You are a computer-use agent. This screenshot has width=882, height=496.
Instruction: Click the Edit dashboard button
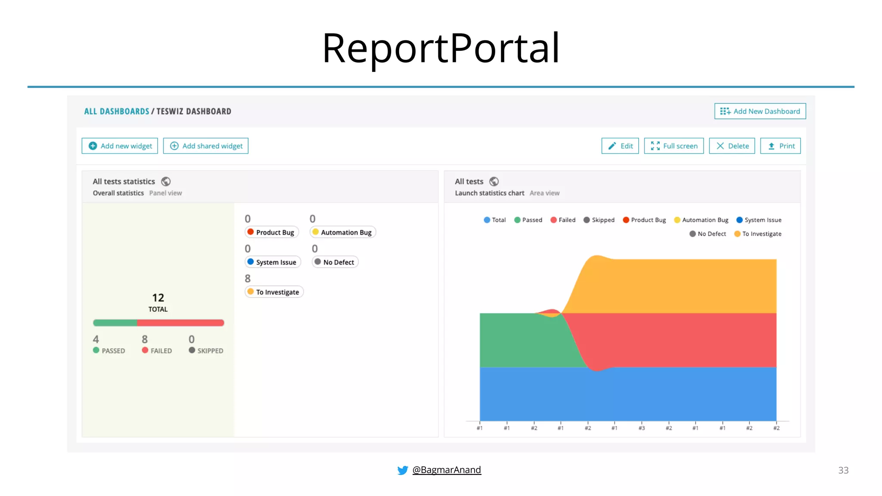coord(620,146)
